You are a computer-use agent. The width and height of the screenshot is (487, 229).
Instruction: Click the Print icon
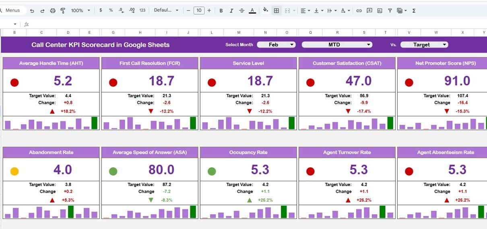[53, 10]
